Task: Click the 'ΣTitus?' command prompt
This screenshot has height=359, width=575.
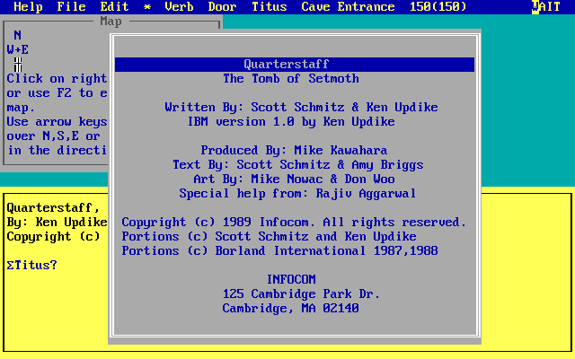Action: [x=32, y=265]
